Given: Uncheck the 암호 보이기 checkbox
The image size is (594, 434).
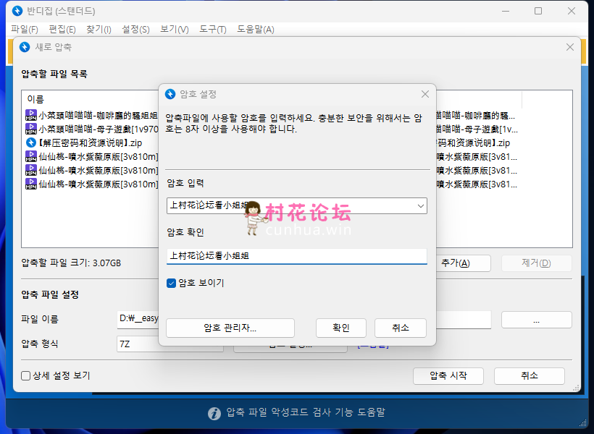Looking at the screenshot, I should [x=172, y=283].
